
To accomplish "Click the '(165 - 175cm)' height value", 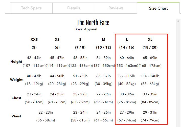I will pyautogui.click(x=150, y=66).
